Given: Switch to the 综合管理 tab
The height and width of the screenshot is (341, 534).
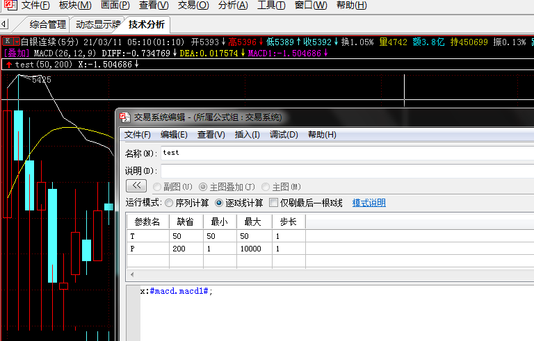Looking at the screenshot, I should (x=48, y=24).
